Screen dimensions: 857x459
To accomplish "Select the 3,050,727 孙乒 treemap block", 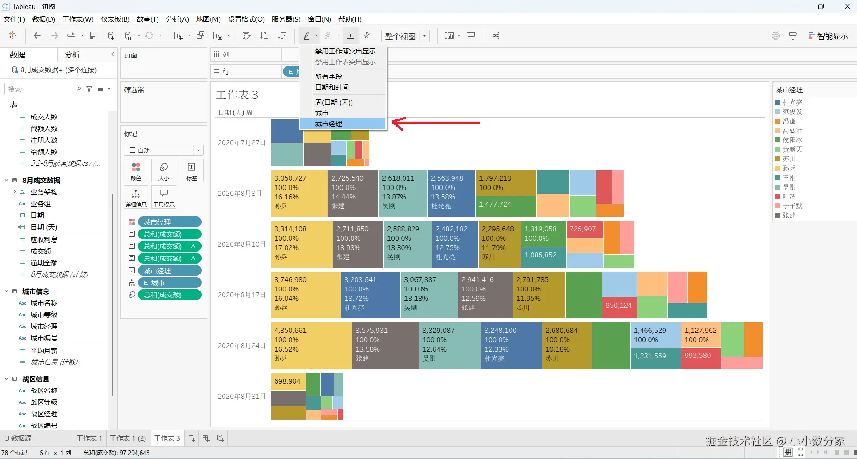I will click(x=299, y=193).
